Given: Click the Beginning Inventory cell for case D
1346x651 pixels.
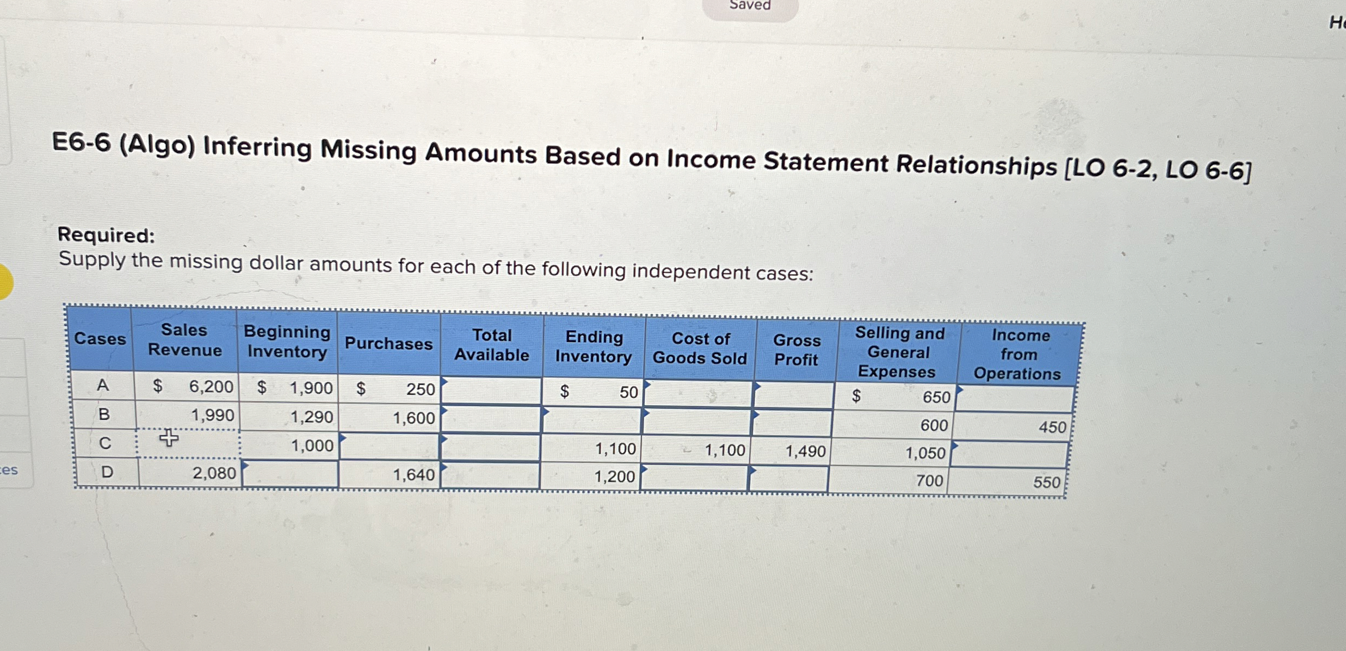Looking at the screenshot, I should pyautogui.click(x=289, y=473).
